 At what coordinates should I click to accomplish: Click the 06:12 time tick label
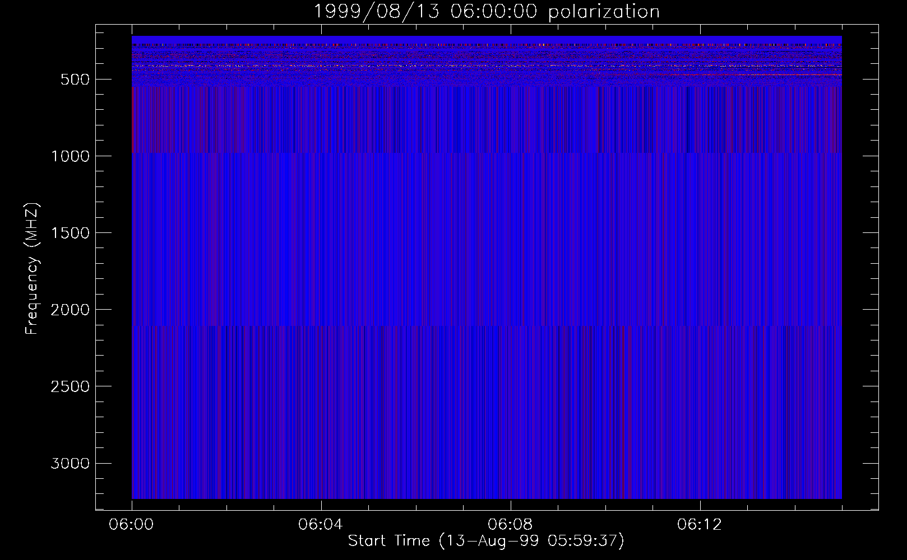[700, 525]
